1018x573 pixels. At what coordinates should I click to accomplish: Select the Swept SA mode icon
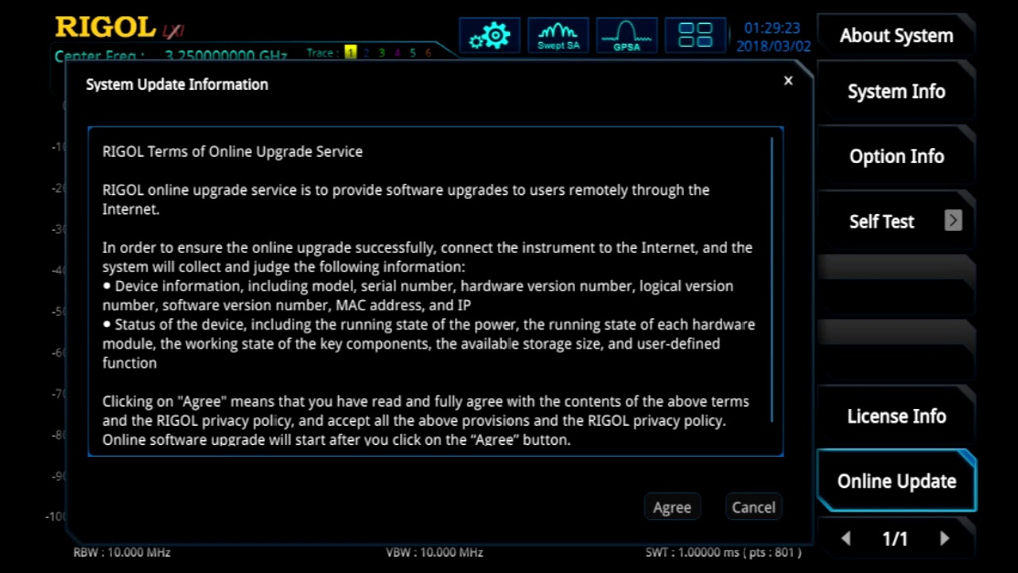tap(558, 36)
